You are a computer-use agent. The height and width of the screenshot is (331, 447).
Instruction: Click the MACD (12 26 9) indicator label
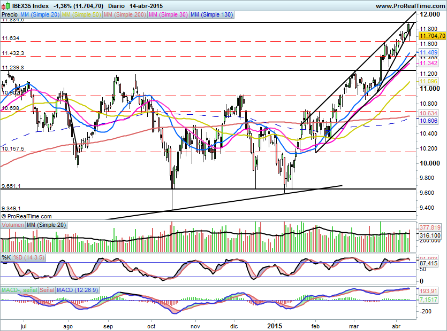[x=78, y=290]
